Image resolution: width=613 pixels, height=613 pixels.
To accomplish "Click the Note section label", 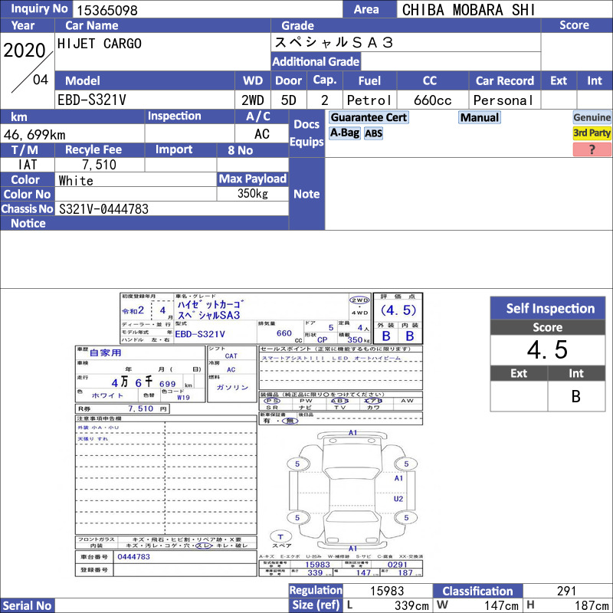I will [306, 194].
